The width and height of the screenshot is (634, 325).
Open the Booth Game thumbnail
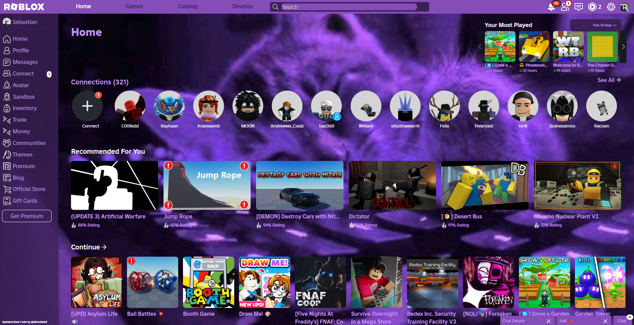tap(209, 282)
